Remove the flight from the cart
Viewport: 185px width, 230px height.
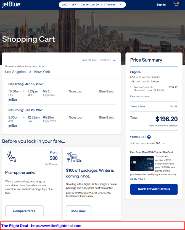point(104,60)
